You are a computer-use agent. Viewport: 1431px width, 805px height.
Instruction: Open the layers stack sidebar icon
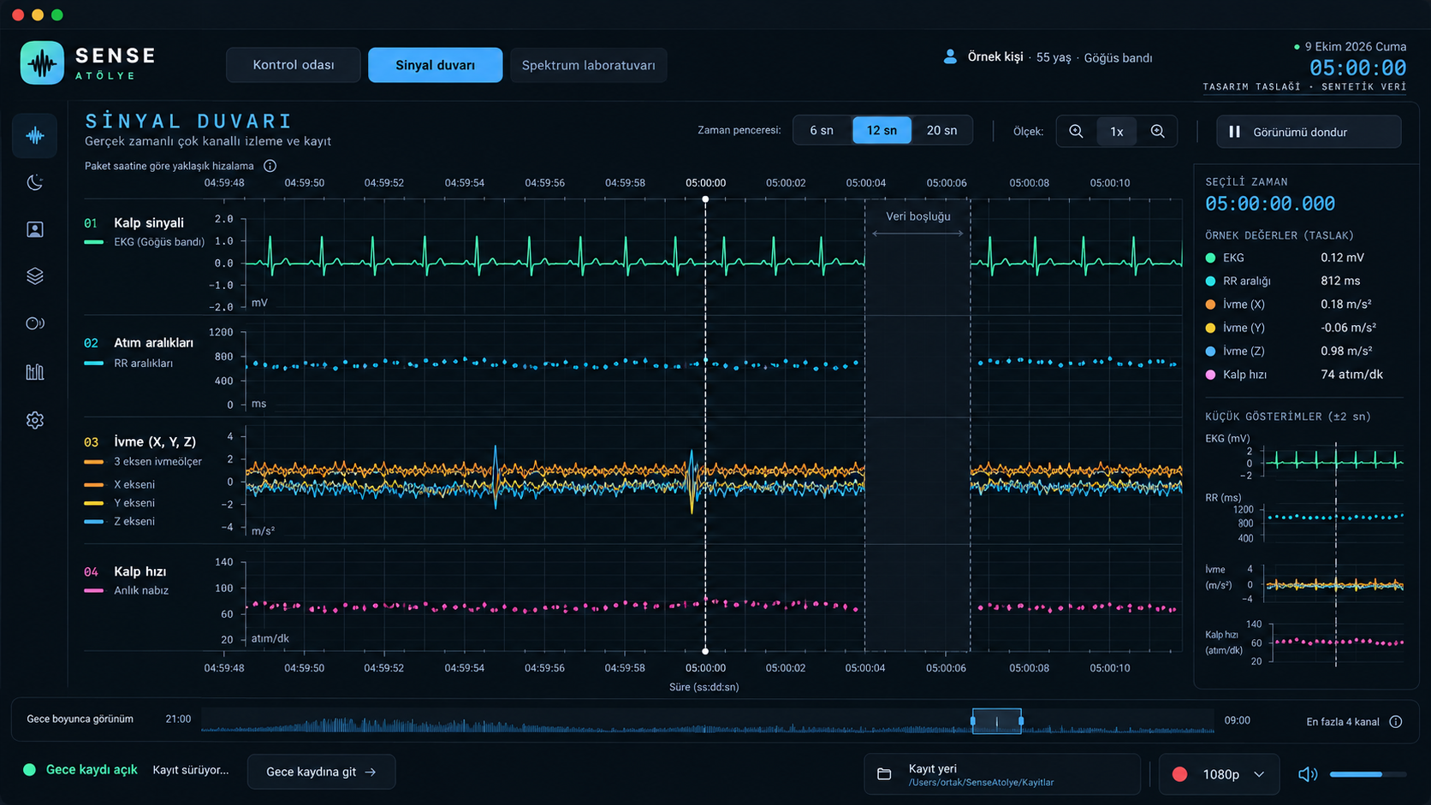(35, 276)
